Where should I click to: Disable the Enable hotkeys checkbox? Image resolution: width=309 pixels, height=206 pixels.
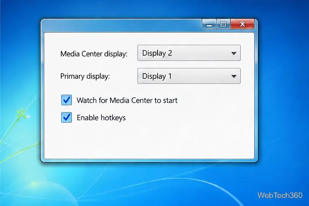click(x=67, y=117)
